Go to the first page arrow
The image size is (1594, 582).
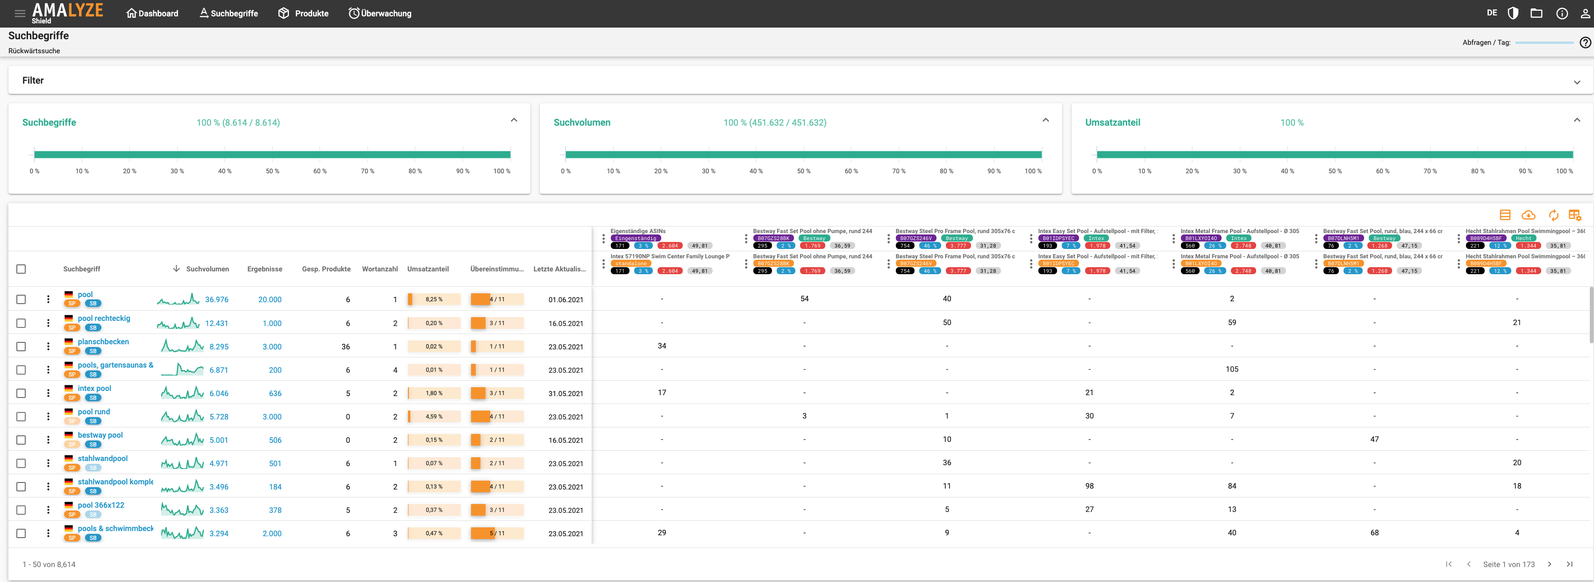coord(1449,564)
